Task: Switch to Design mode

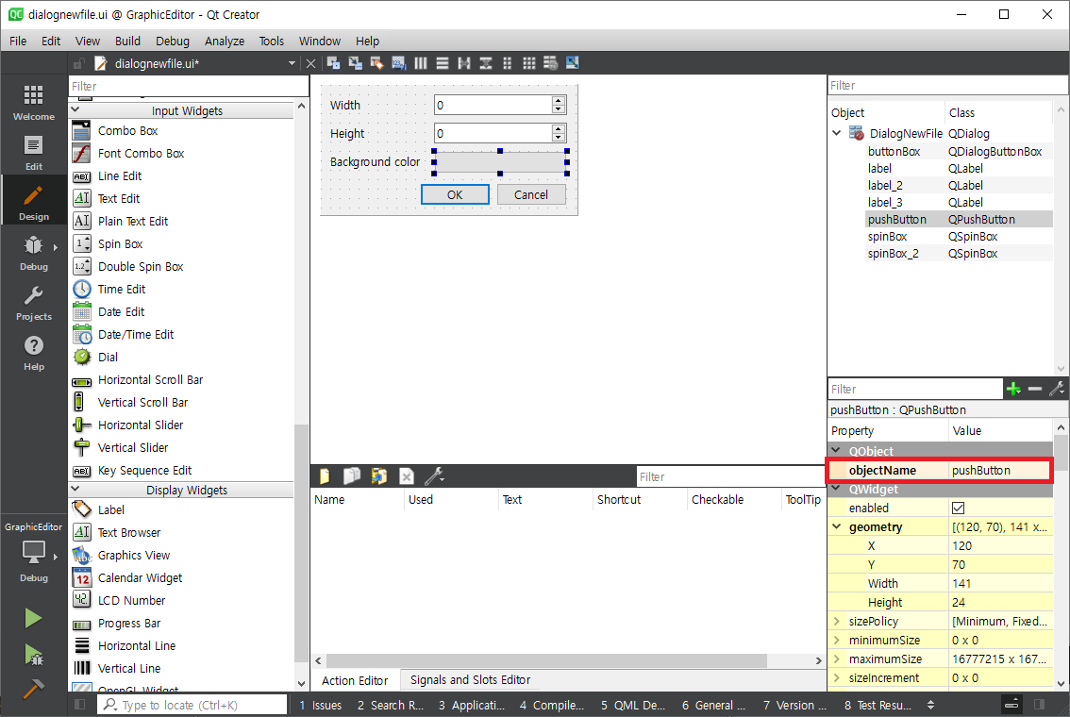Action: point(33,203)
